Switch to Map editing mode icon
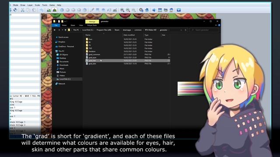The height and width of the screenshot is (157, 280). coord(49,10)
